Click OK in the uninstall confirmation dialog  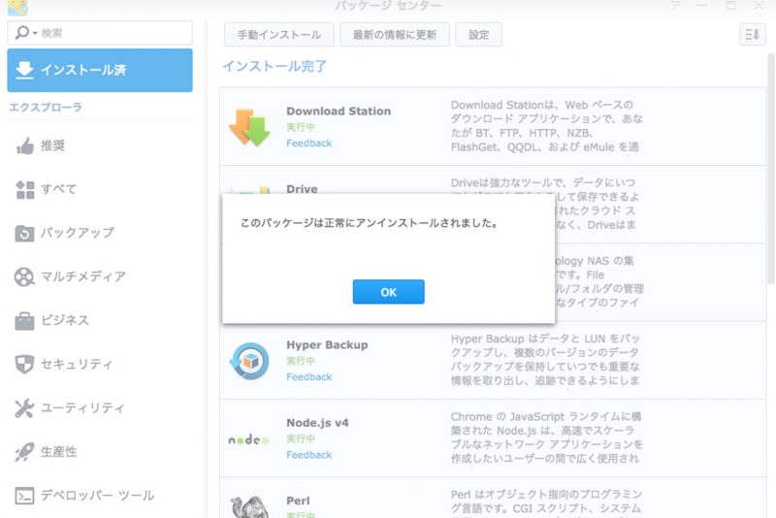(389, 292)
